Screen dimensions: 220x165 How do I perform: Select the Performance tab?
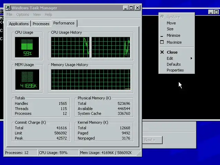coord(64,23)
